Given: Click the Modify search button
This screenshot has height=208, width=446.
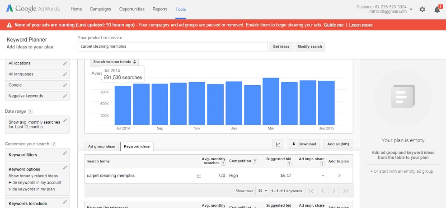Looking at the screenshot, I should click(x=310, y=46).
